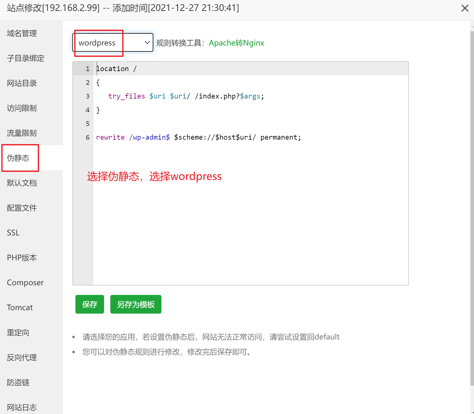Viewport: 474px width, 414px height.
Task: Switch to 反向代理 tab
Action: click(x=31, y=357)
